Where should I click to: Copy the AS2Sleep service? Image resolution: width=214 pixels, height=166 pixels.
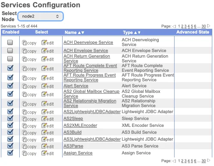(x=29, y=119)
